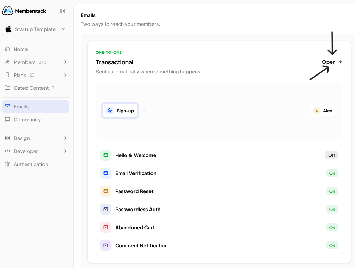Click the Emails envelope icon in sidebar
This screenshot has width=355, height=268.
point(7,106)
